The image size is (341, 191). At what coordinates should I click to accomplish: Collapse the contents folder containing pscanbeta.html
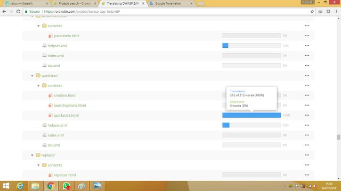pyautogui.click(x=38, y=26)
